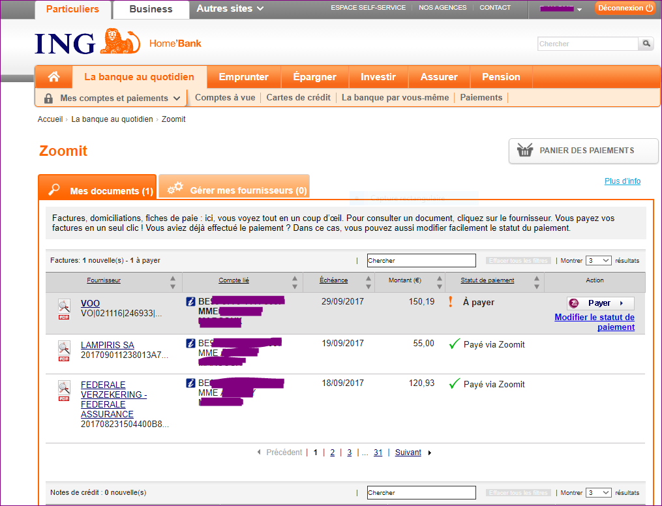Open the LAMPIRIS SA supplier link
This screenshot has height=506, width=662.
(107, 345)
